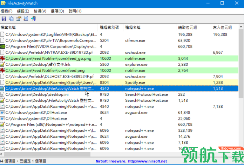Click the horizontal scrollbar left arrow
This screenshot has width=244, height=165.
click(x=1, y=154)
